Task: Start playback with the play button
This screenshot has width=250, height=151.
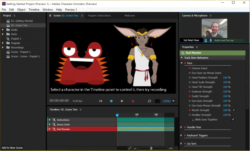Action: point(122,101)
